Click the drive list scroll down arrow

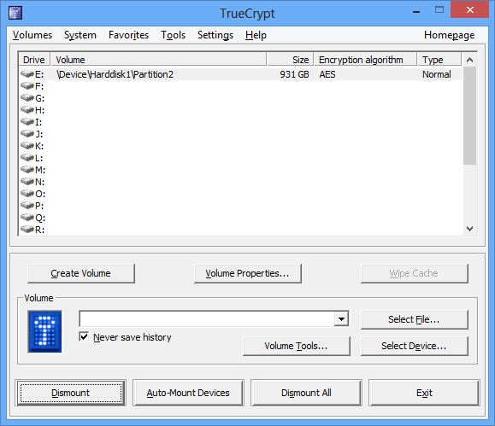point(469,229)
